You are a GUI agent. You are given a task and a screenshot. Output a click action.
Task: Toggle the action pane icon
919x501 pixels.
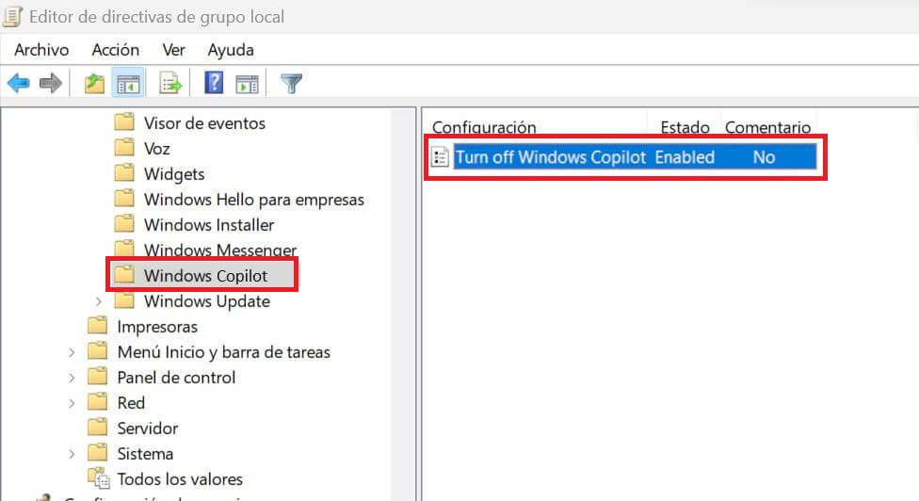point(247,84)
